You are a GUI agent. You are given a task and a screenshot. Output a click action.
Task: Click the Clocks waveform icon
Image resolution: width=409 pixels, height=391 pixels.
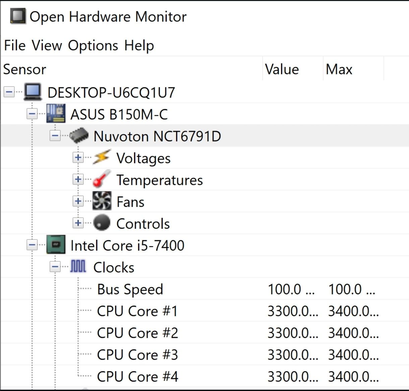[x=78, y=266]
